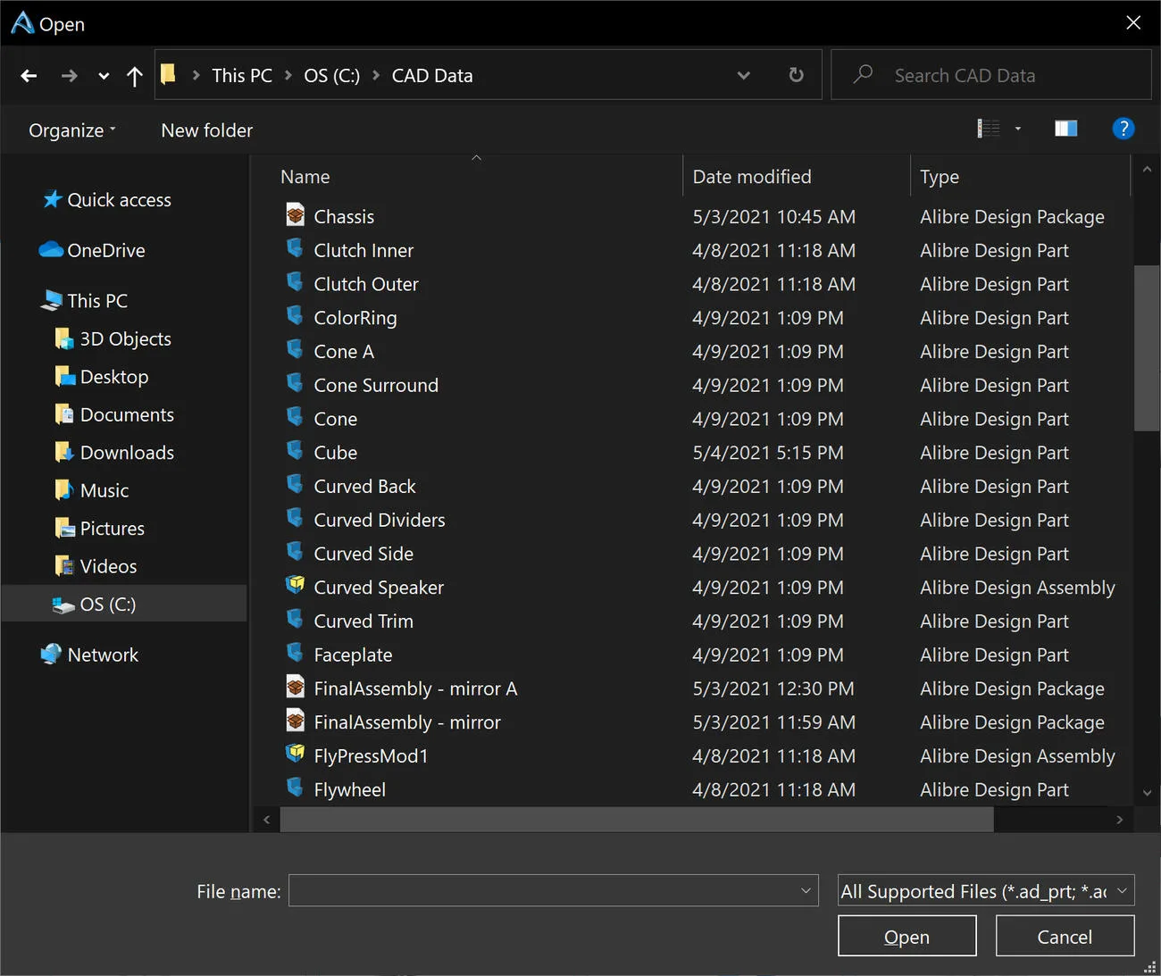The width and height of the screenshot is (1161, 976).
Task: Open the Organize menu
Action: 72,130
